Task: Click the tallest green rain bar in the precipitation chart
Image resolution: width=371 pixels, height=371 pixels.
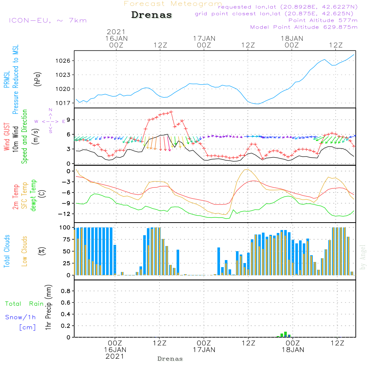Action: pyautogui.click(x=285, y=334)
